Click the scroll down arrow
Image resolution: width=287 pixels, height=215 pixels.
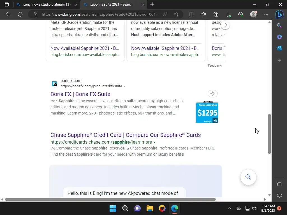point(269,195)
